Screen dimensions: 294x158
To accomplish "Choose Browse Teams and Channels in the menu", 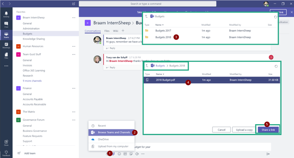I will click(111, 132).
